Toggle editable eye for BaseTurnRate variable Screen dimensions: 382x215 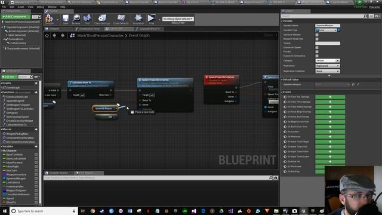click(x=36, y=155)
